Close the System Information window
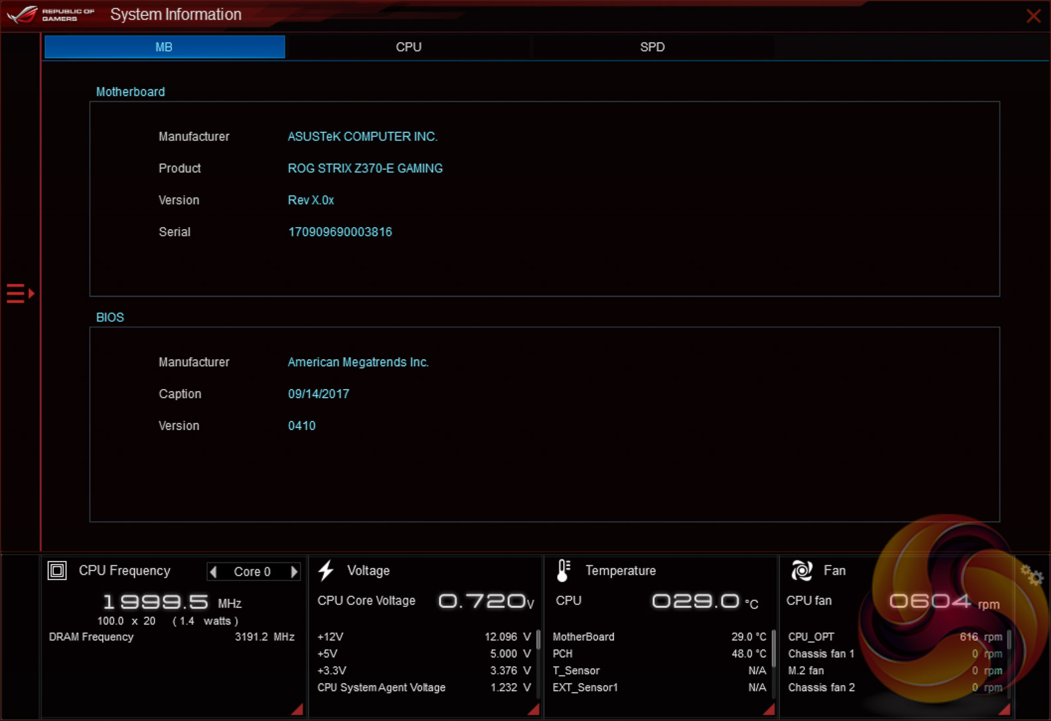 pos(1032,16)
